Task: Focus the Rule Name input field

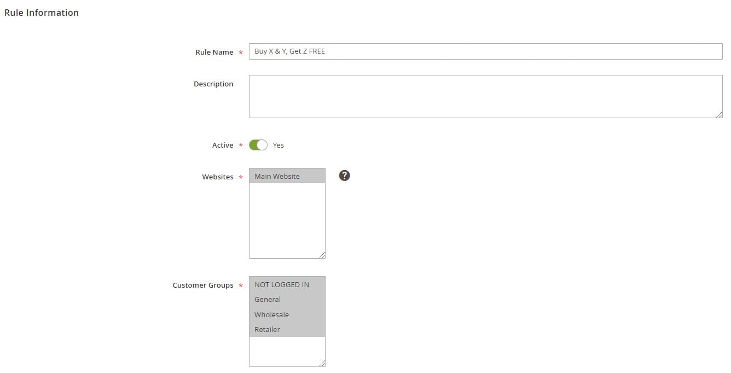Action: click(485, 51)
